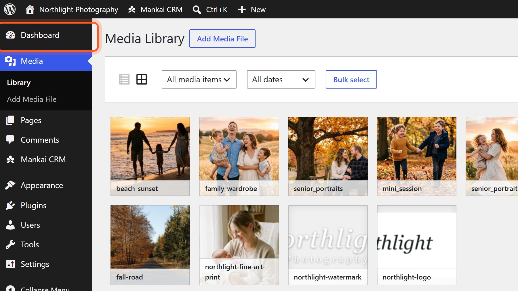Select Add Media File submenu item
Screen dimensions: 518x291
32,99
